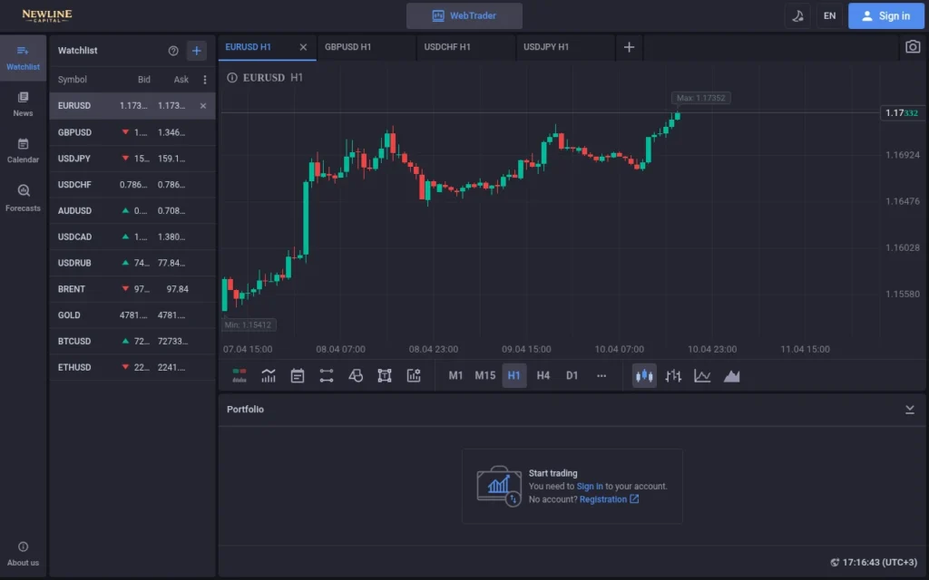Switch active timeframe to H4
929x580 pixels.
pos(543,374)
